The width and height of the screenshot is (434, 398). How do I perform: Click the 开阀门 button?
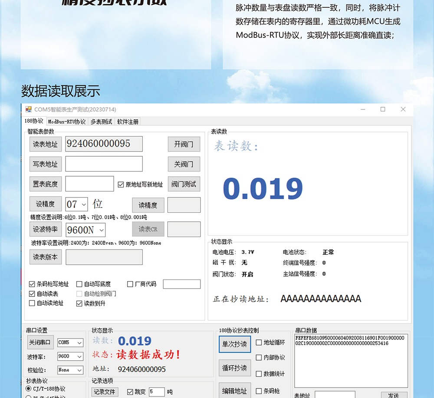tap(184, 144)
